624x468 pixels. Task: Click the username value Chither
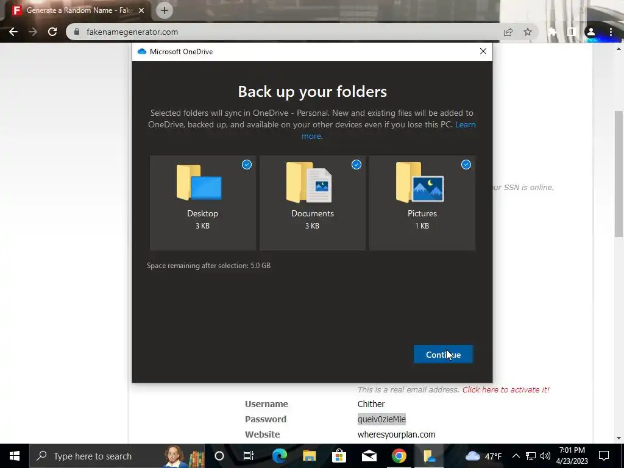point(371,404)
